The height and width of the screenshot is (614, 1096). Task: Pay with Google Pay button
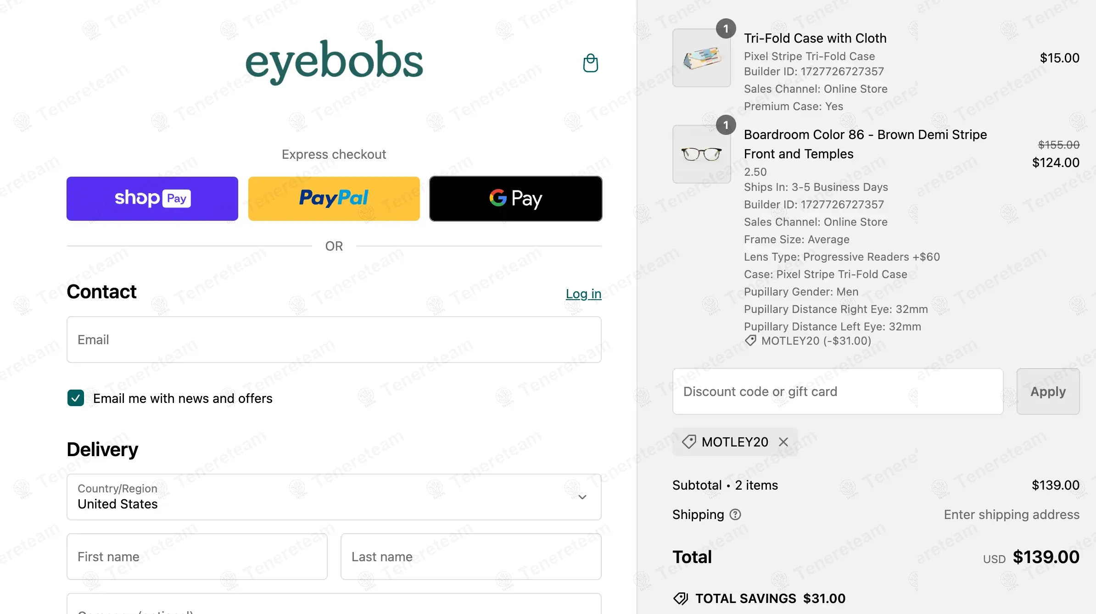515,199
